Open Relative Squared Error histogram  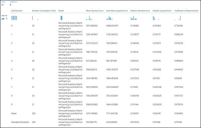[156, 18]
